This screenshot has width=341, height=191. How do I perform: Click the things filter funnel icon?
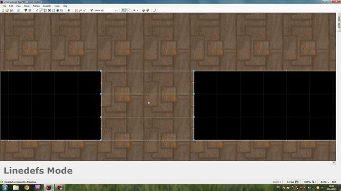click(x=92, y=11)
